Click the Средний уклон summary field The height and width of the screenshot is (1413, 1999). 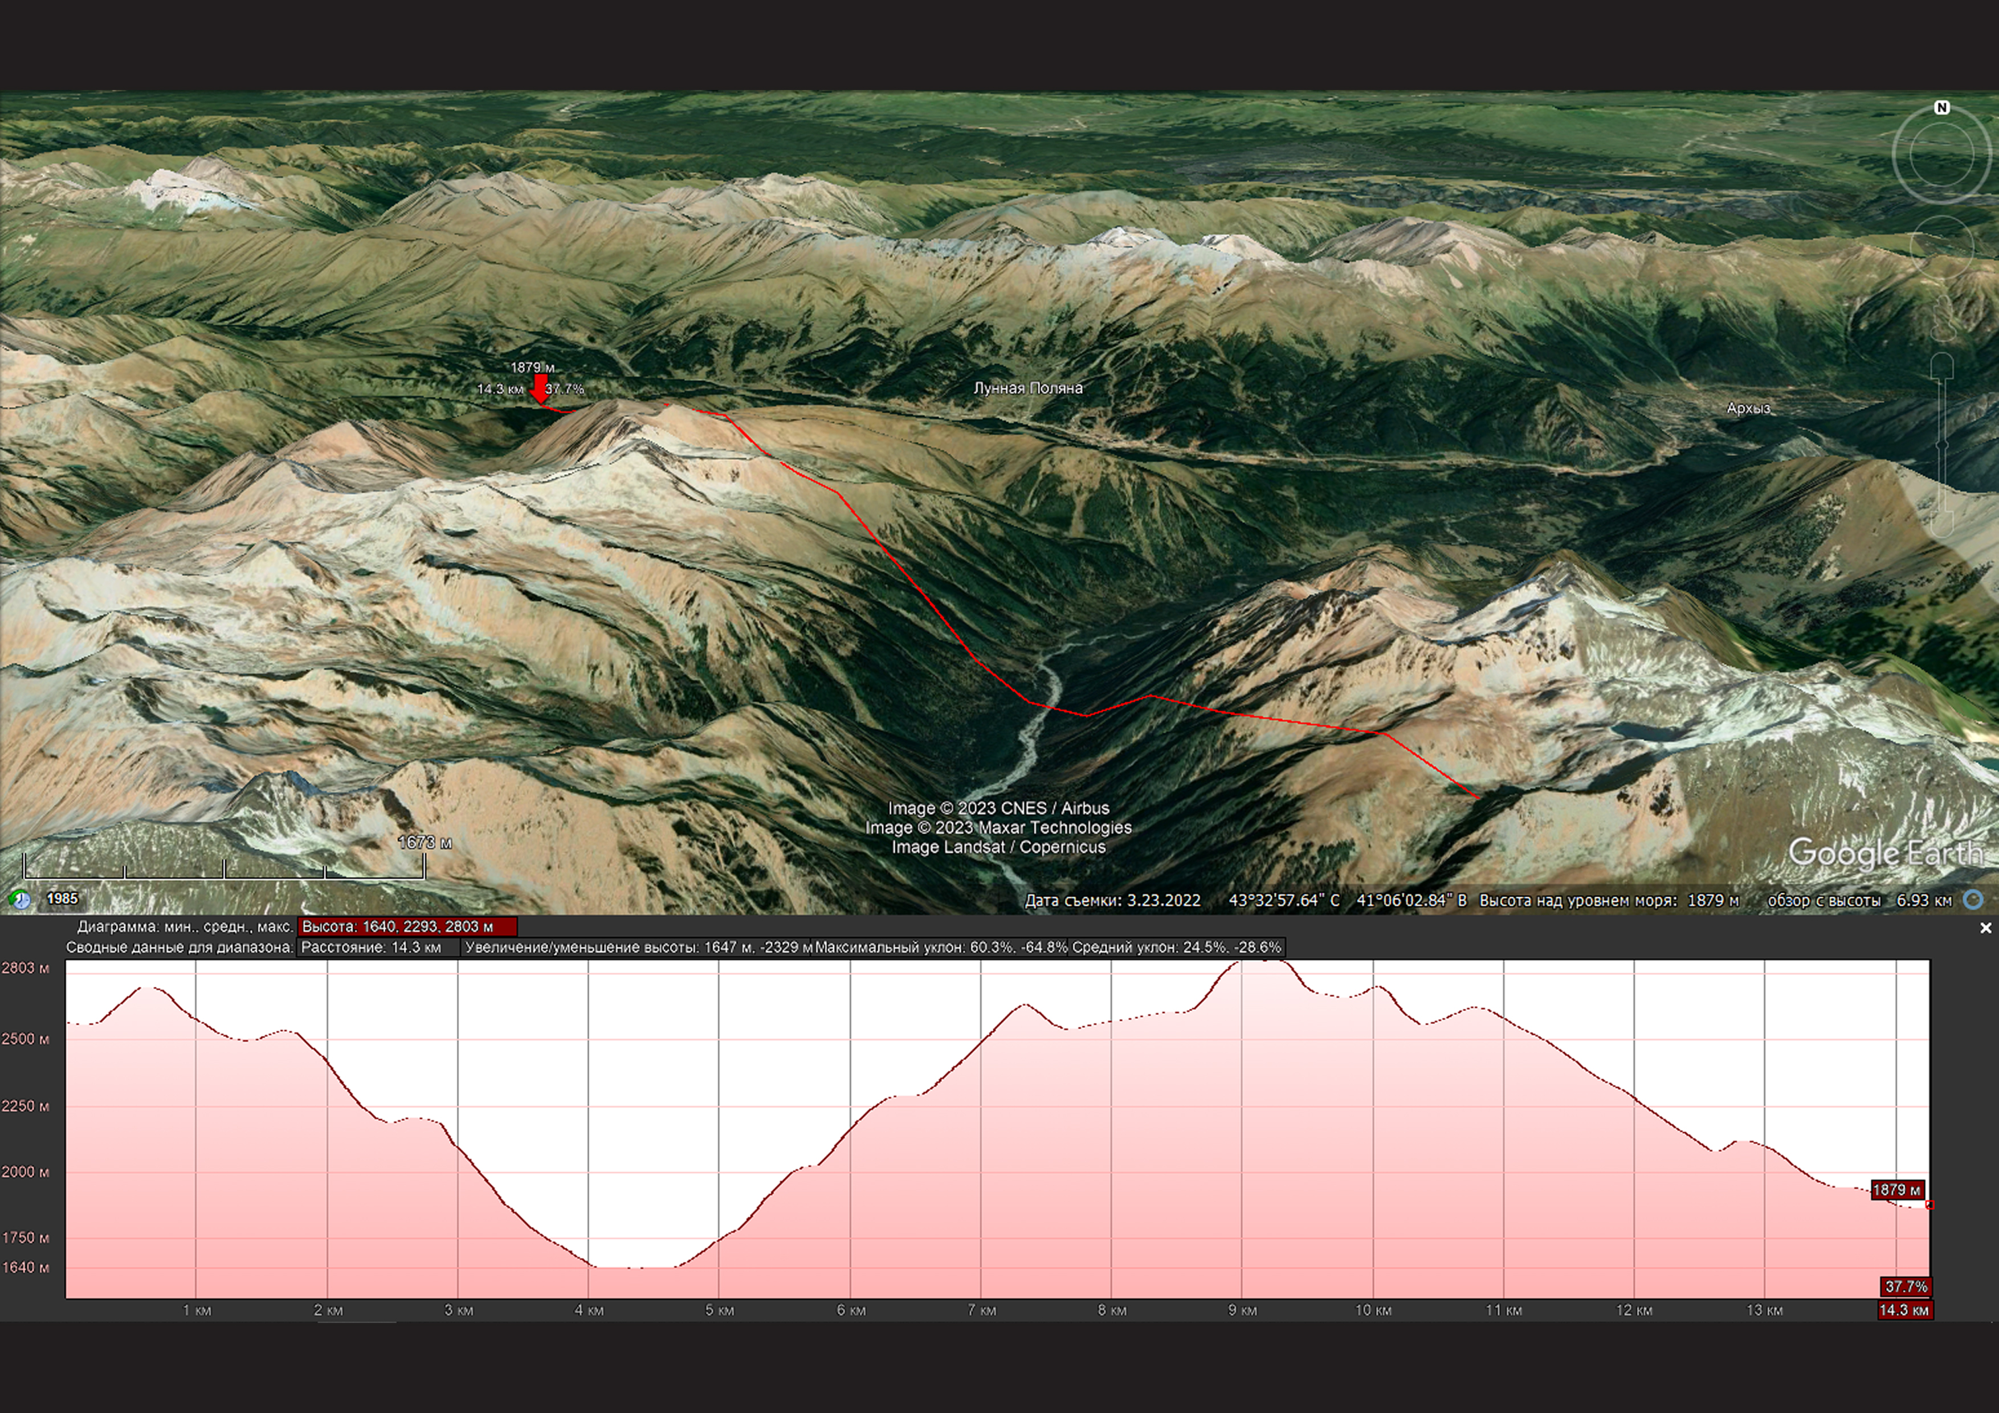(1176, 948)
